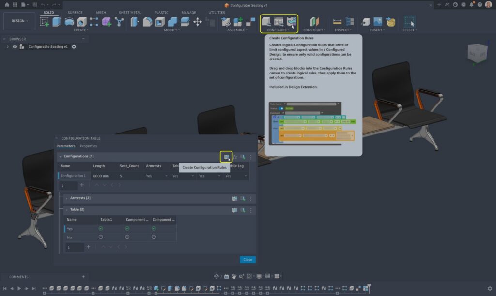Expand the Armrests [2] section

66,198
